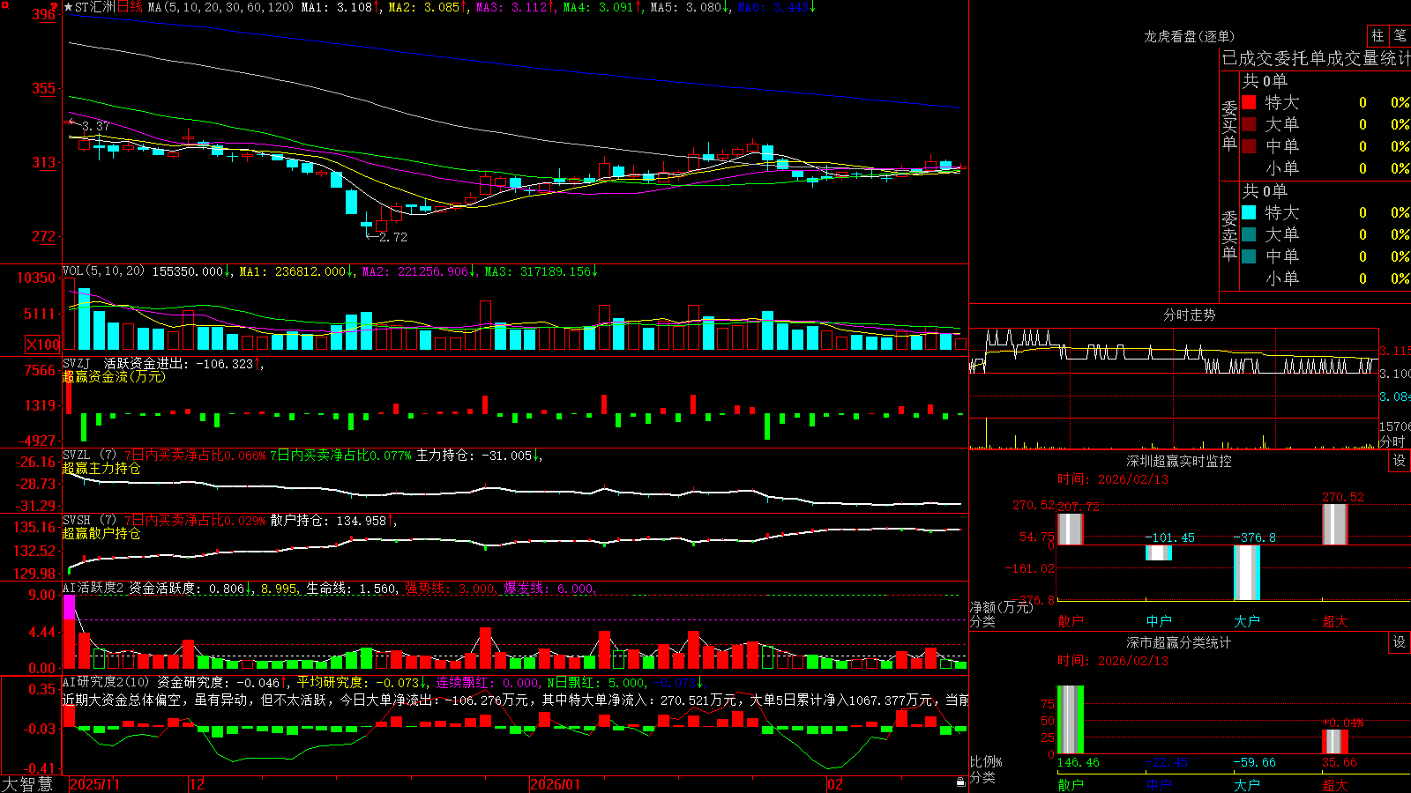This screenshot has width=1411, height=793.
Task: Jump to 02 month marker on time axis
Action: (834, 784)
